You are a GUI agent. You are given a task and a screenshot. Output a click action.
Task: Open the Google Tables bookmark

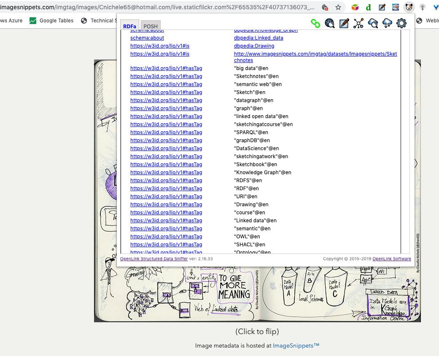coord(51,20)
